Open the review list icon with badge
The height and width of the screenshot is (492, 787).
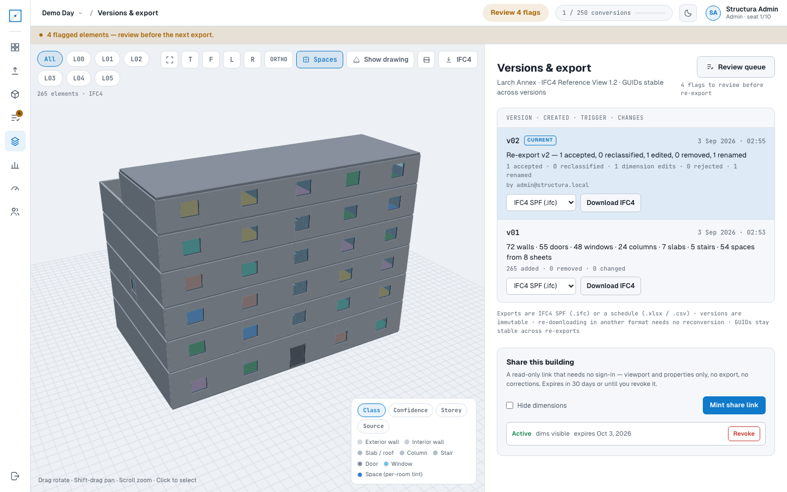(15, 118)
